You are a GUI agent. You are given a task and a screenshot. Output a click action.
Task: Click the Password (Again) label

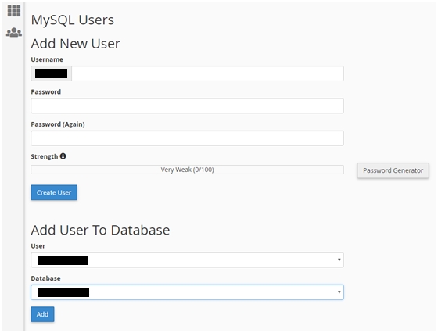click(58, 124)
